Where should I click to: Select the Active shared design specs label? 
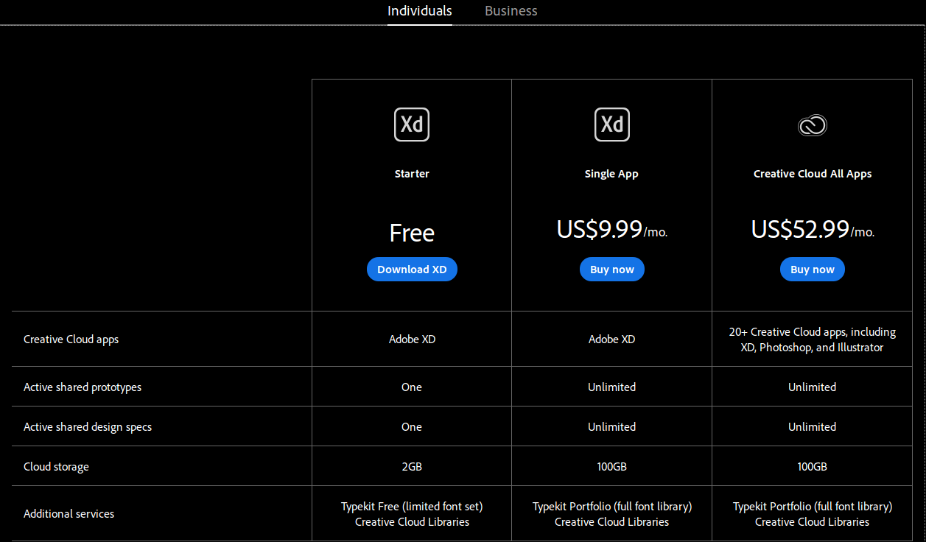tap(88, 427)
